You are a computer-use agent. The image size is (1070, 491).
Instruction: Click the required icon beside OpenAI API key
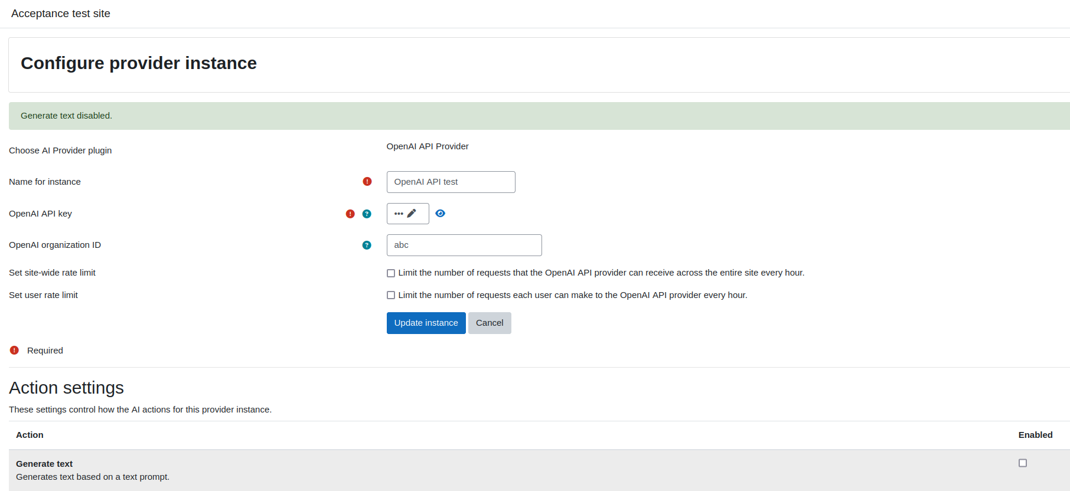350,214
